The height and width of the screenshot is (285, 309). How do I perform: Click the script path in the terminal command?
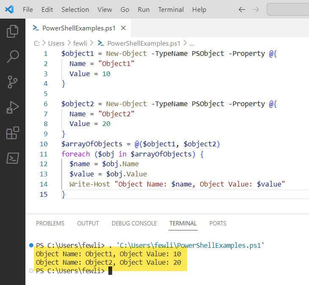(190, 245)
